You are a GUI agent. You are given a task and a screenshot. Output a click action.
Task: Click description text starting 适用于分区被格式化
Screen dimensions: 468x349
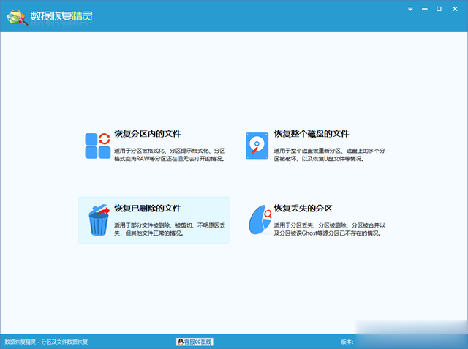[x=170, y=154]
